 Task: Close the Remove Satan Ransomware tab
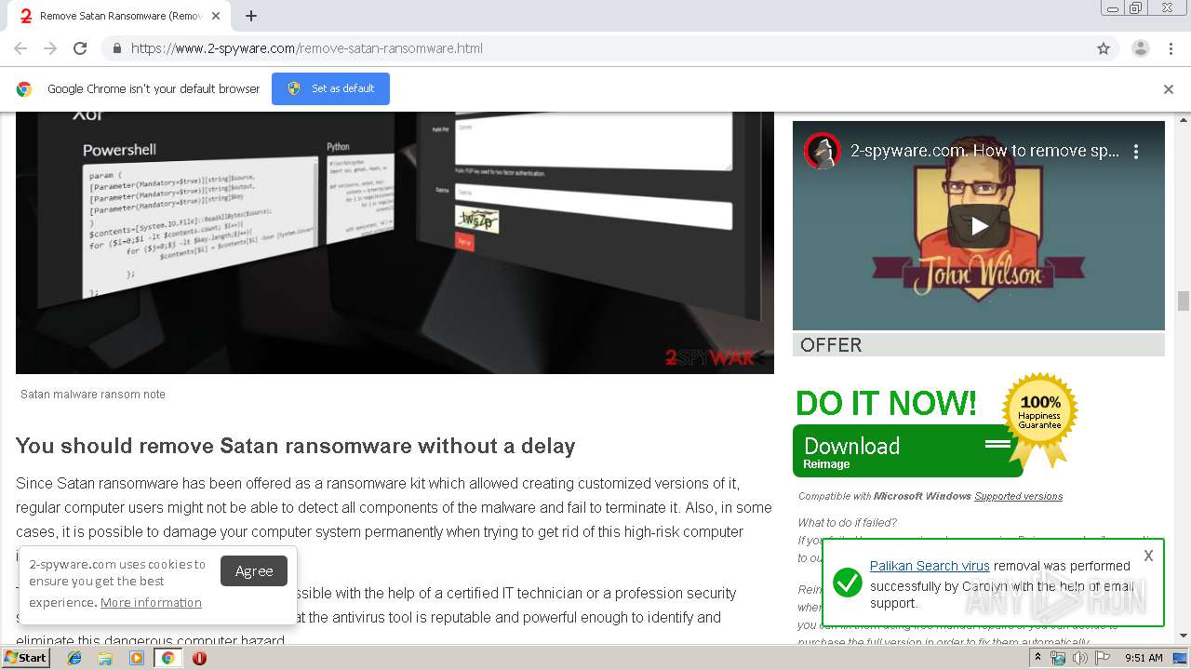(216, 16)
